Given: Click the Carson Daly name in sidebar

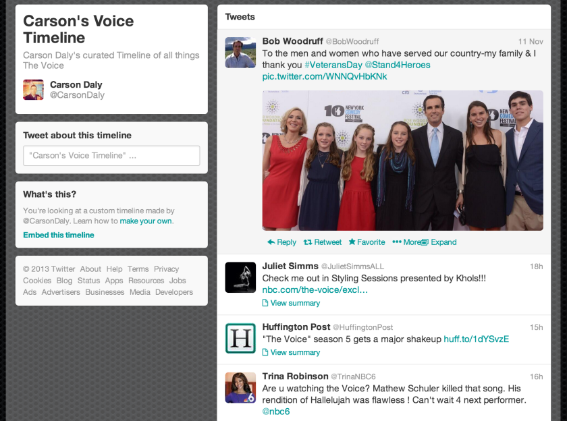Looking at the screenshot, I should click(76, 84).
